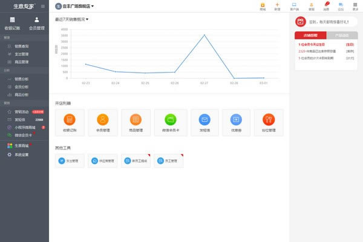Expand the store name dropdown
Image resolution: width=363 pixels, height=242 pixels.
[x=79, y=7]
